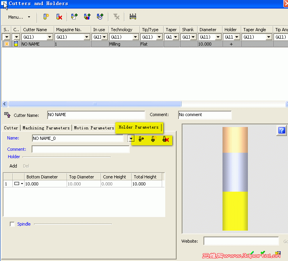Click the cutter list horizontal scrollbar thumb
This screenshot has height=261, width=288.
95,104
